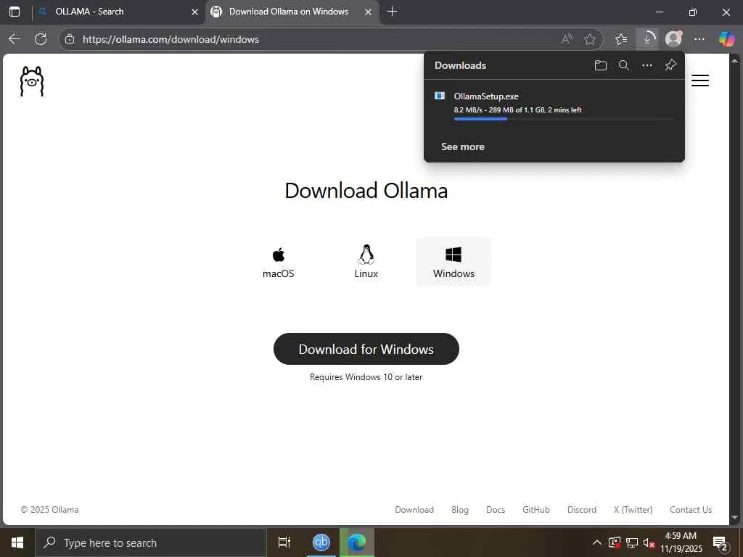This screenshot has width=743, height=557.
Task: View site information lock icon
Action: click(70, 39)
